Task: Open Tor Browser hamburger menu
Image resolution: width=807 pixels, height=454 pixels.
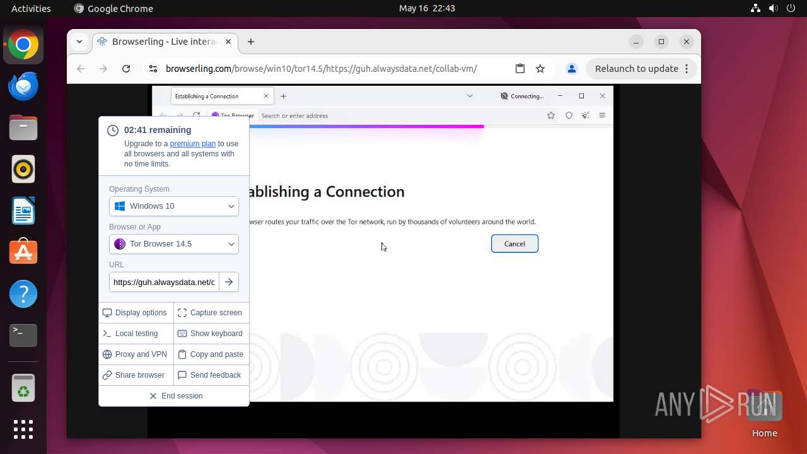Action: pos(603,115)
